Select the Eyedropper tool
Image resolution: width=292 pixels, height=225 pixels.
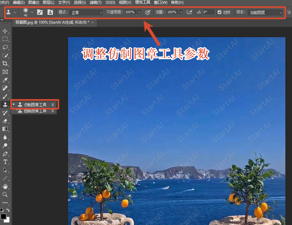pyautogui.click(x=5, y=80)
